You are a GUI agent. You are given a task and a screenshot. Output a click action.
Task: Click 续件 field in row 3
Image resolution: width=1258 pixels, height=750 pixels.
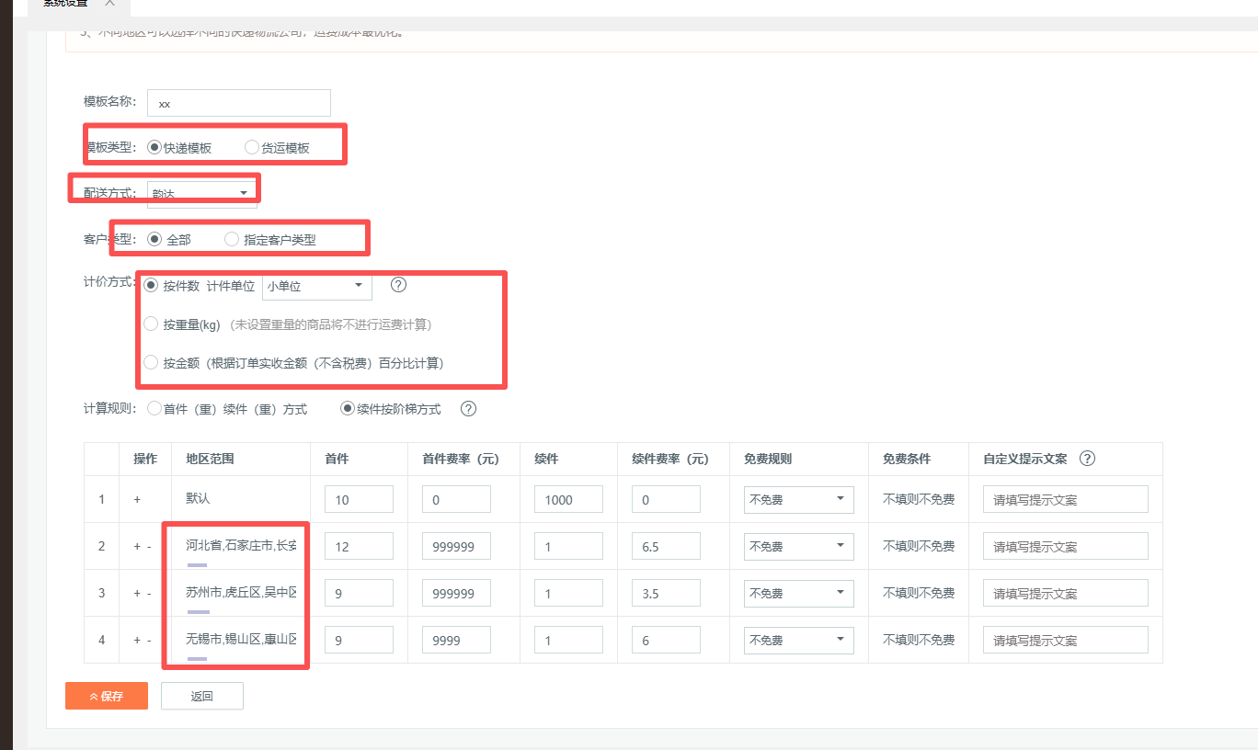(568, 594)
